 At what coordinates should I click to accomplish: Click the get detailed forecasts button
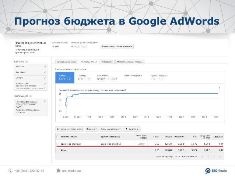click(117, 46)
